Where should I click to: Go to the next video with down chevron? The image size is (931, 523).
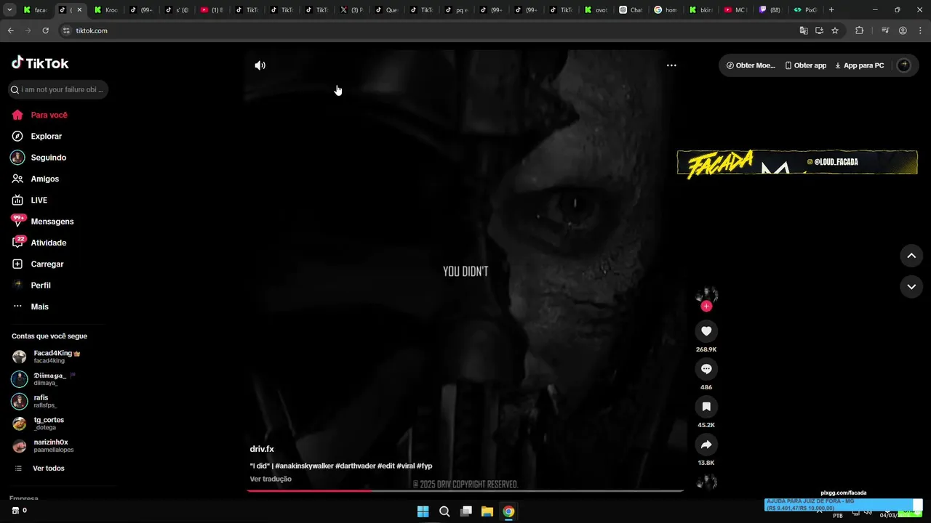tap(911, 287)
